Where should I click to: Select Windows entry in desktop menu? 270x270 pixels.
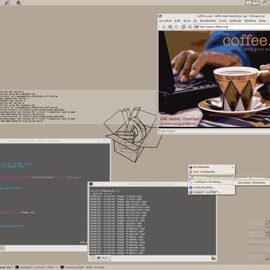coord(211,178)
